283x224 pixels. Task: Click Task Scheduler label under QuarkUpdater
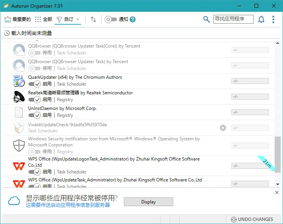72,84
